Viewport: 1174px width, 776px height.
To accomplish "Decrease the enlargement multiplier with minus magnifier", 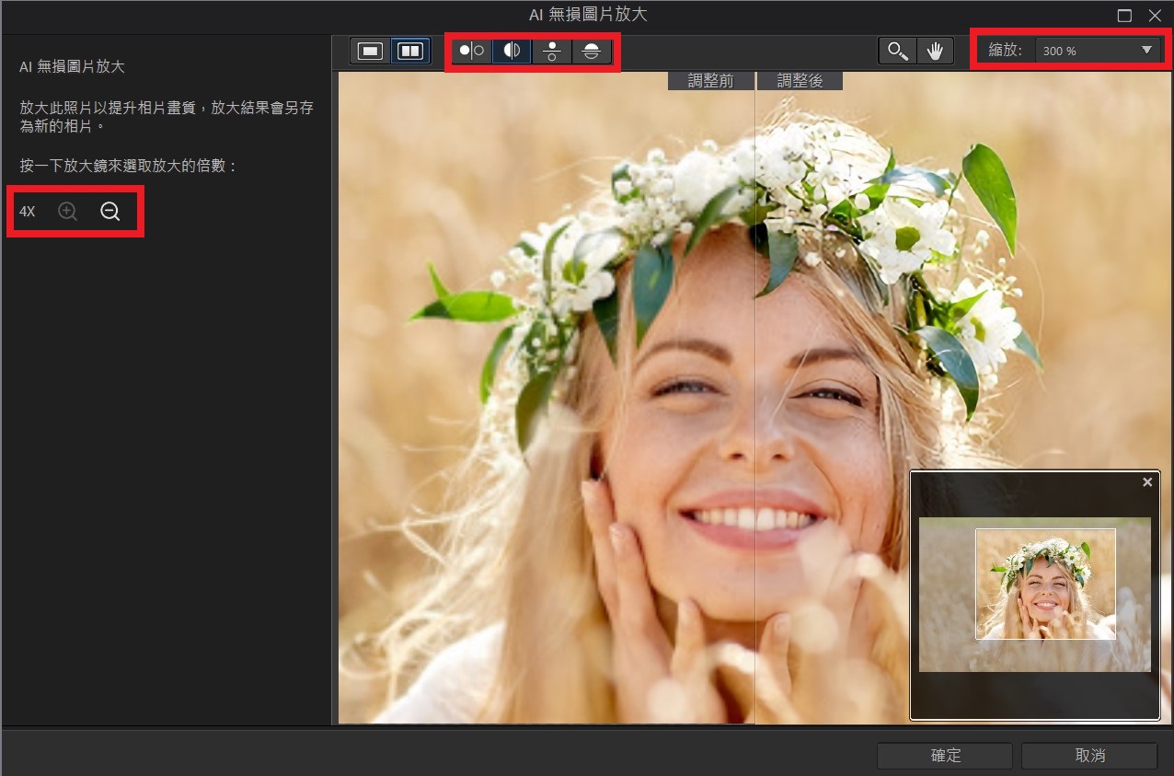I will [109, 212].
